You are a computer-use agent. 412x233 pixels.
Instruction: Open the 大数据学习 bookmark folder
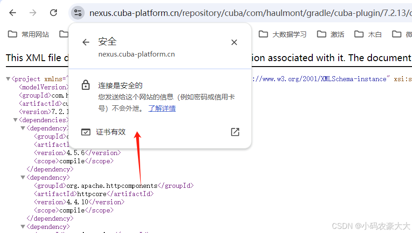click(283, 34)
